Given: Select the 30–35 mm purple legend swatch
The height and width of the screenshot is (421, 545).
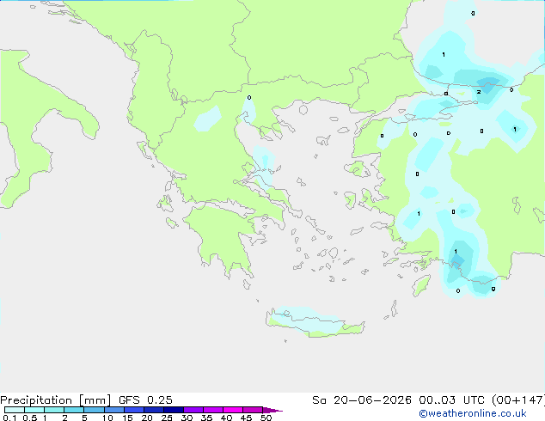Looking at the screenshot, I should pos(193,410).
